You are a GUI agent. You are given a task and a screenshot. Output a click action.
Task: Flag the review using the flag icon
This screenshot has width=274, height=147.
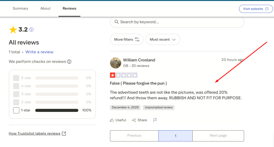point(155,120)
